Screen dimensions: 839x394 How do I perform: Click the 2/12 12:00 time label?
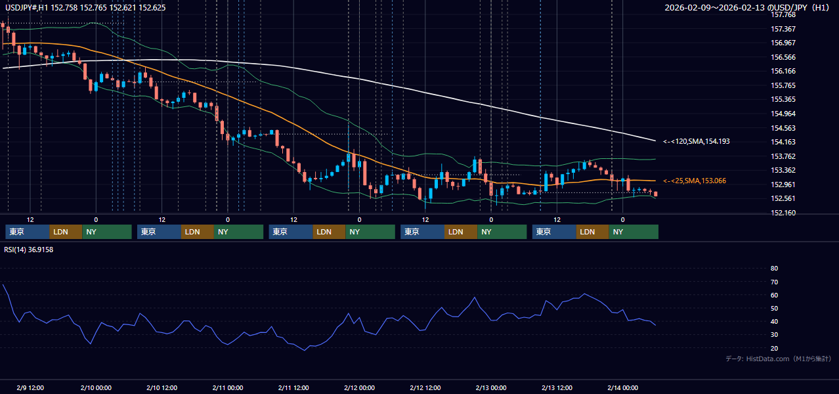[425, 387]
